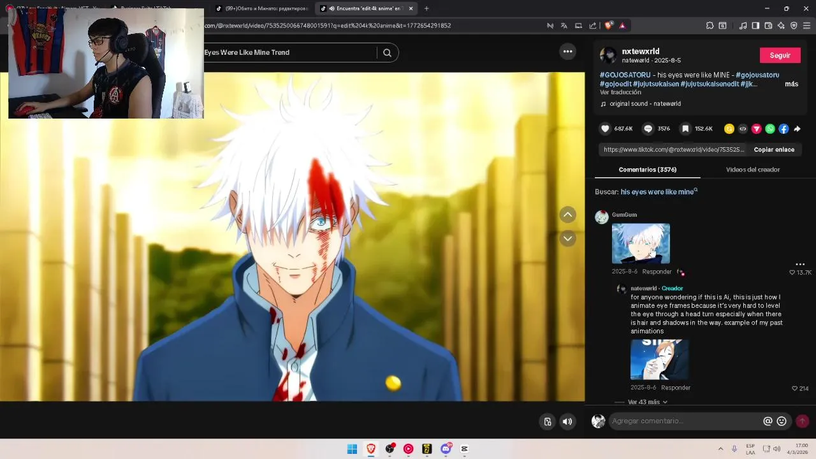Open Gojo image in GumGum's comment
This screenshot has height=459, width=816.
point(641,244)
